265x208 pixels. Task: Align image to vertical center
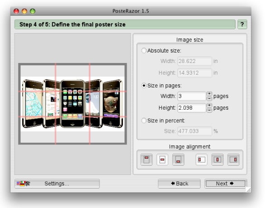(x=162, y=160)
